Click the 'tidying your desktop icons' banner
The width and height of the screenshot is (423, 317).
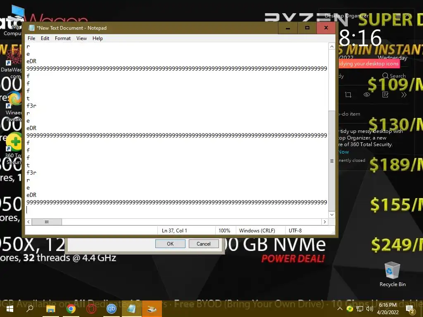(368, 64)
